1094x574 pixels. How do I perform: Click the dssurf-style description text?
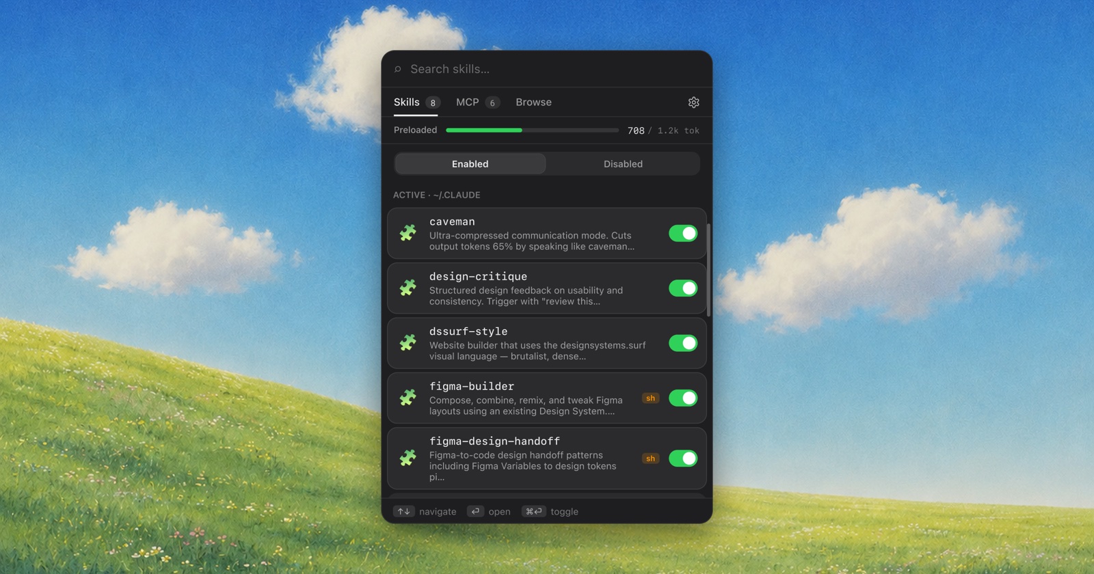click(537, 351)
